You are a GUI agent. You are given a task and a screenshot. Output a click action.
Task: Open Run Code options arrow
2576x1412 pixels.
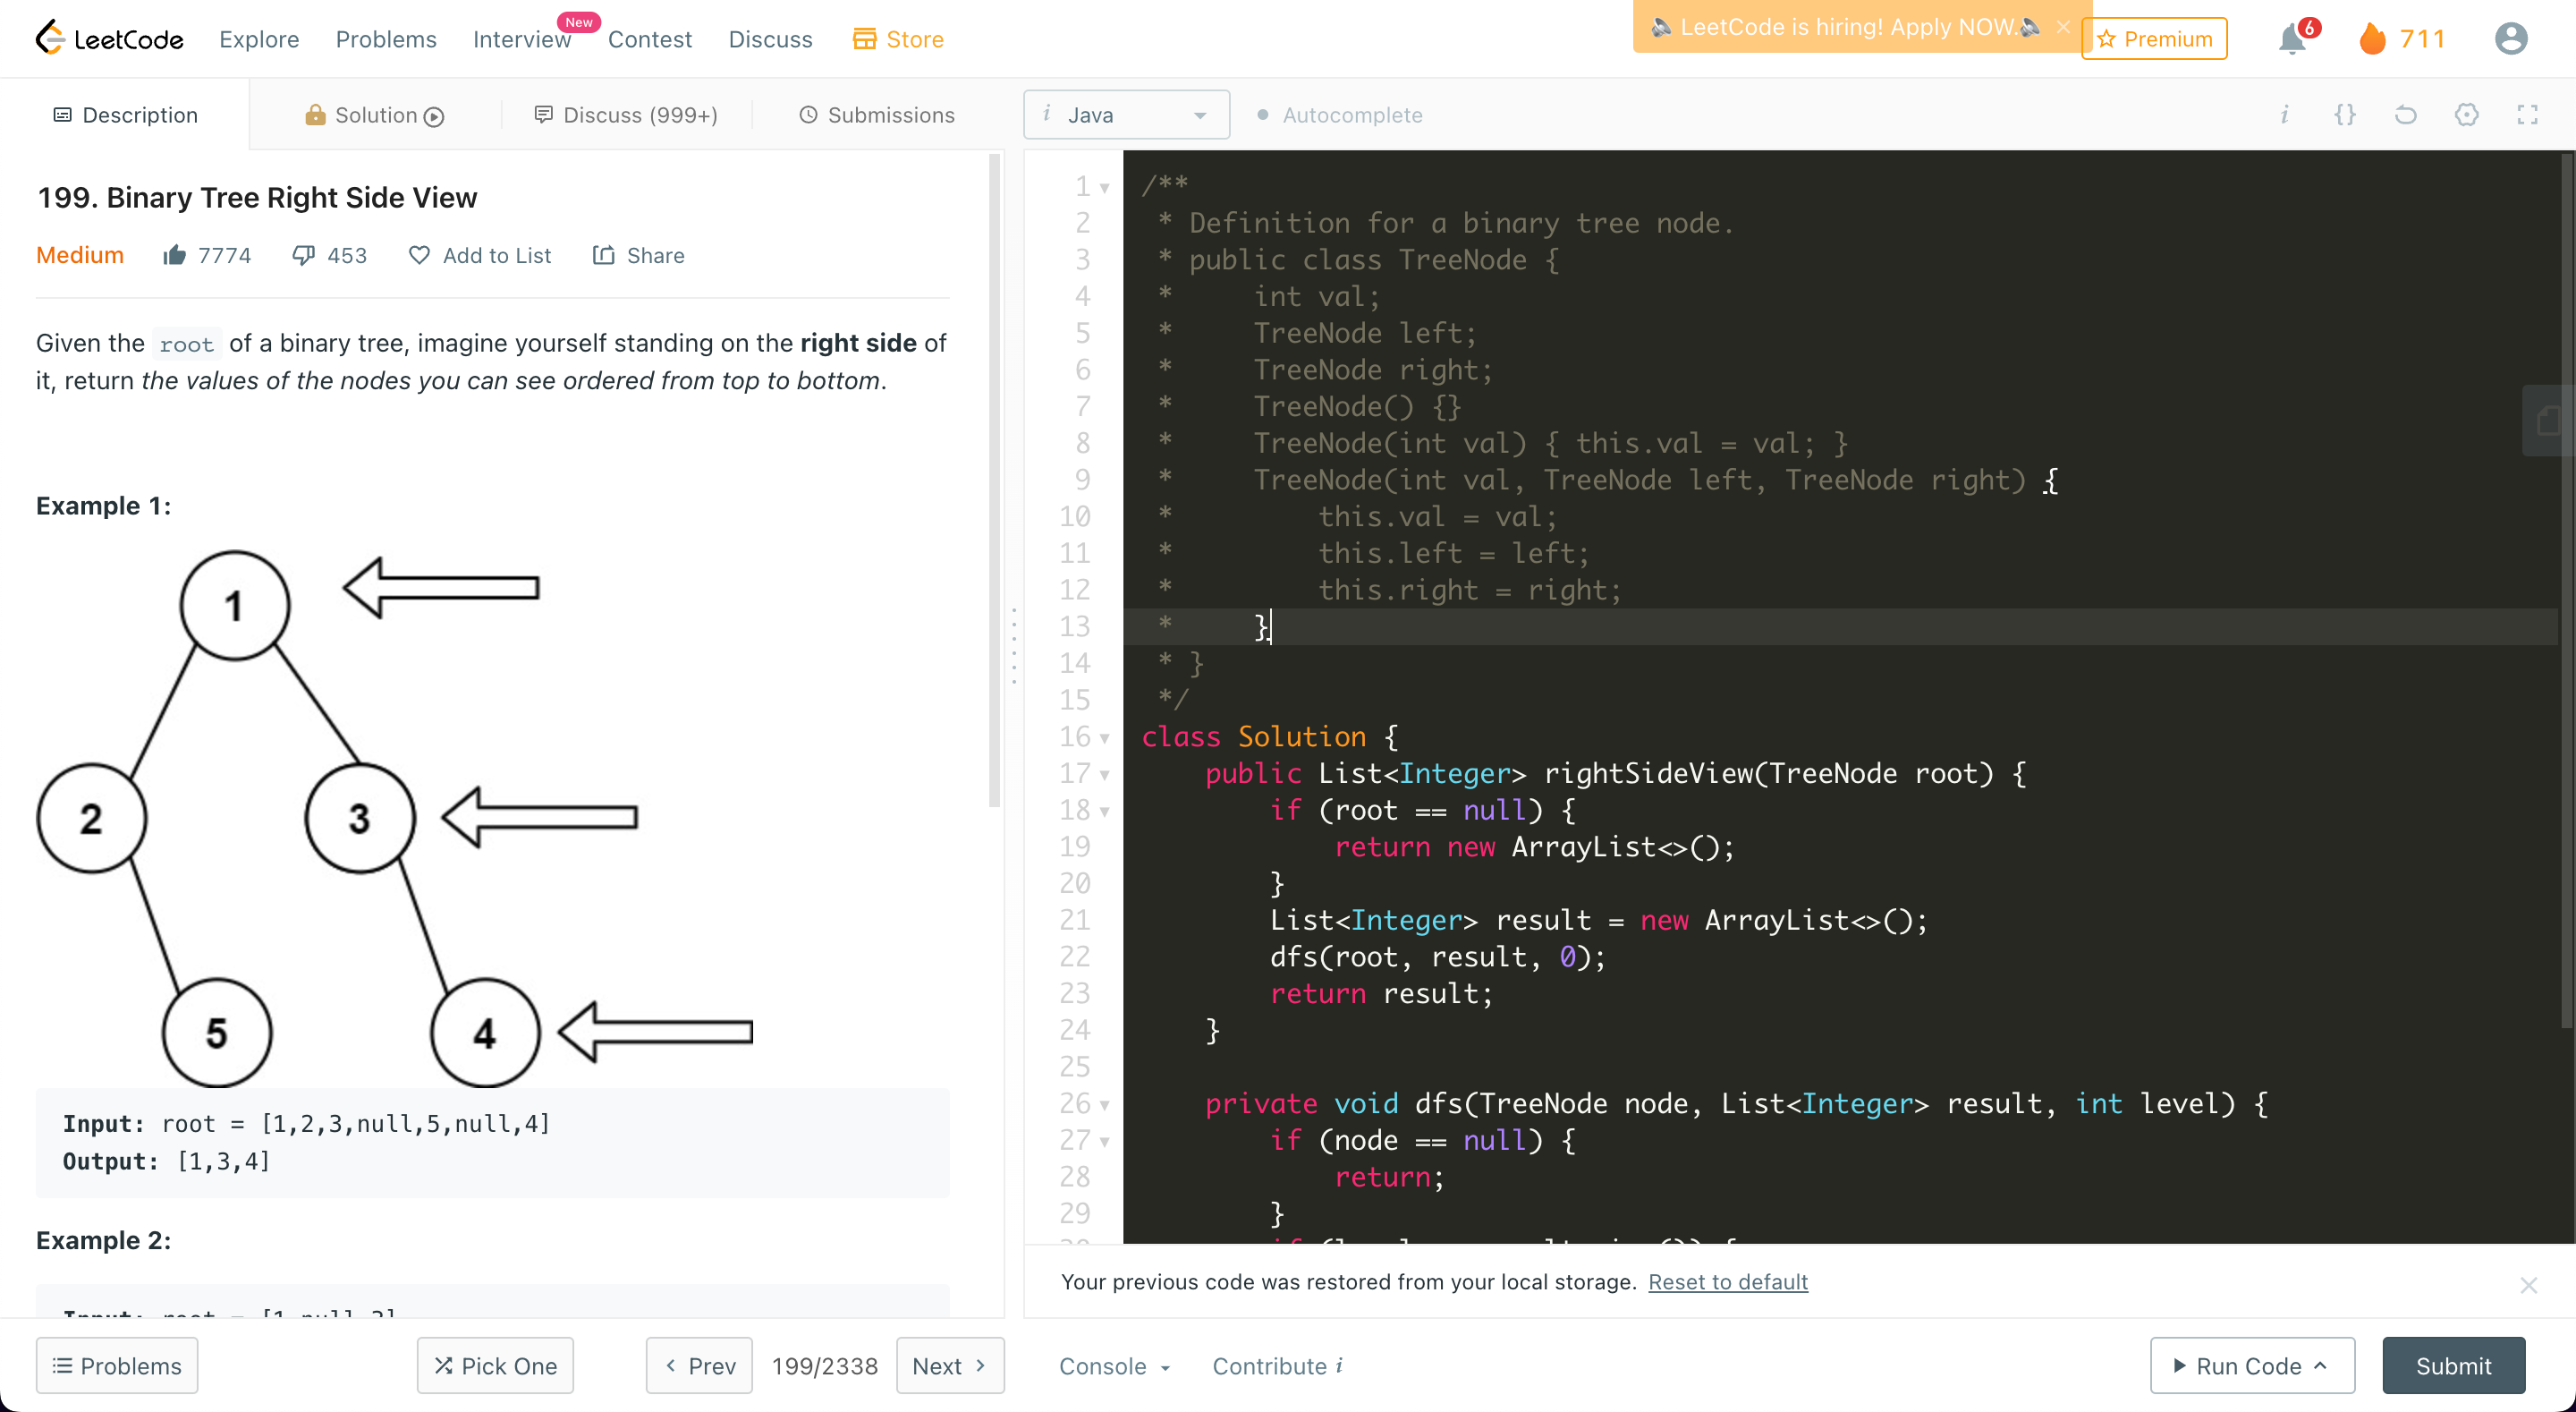2321,1366
